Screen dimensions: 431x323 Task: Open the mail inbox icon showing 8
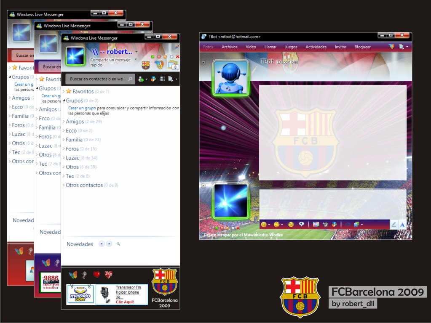tap(173, 65)
